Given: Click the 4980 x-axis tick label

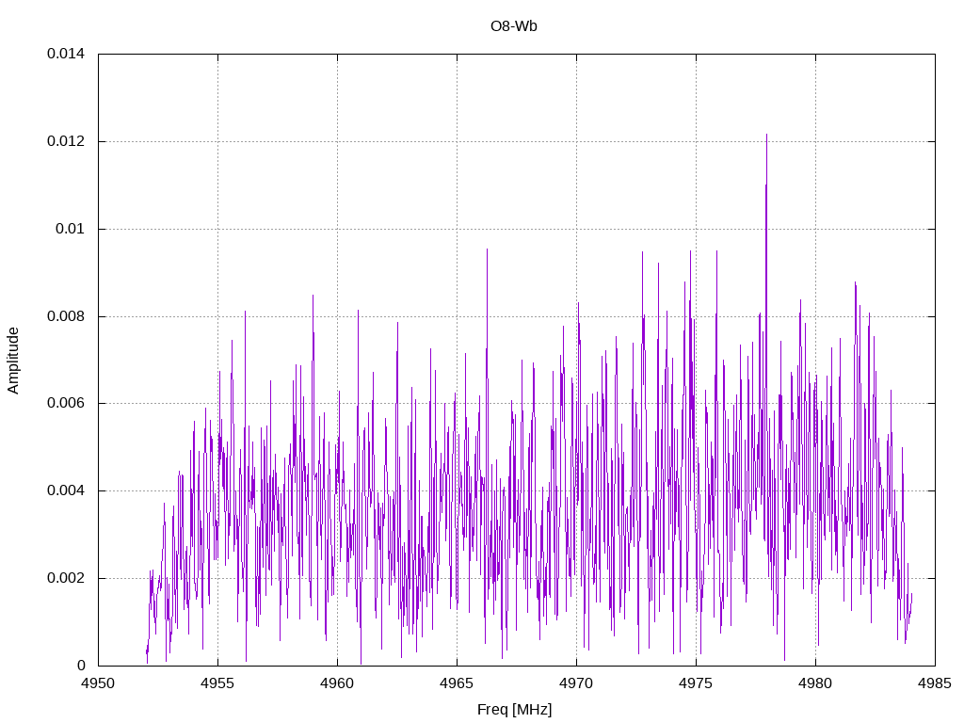Looking at the screenshot, I should click(815, 683).
